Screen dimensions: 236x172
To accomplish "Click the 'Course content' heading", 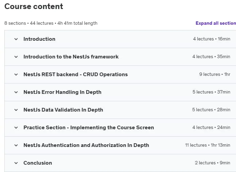I will (34, 6).
